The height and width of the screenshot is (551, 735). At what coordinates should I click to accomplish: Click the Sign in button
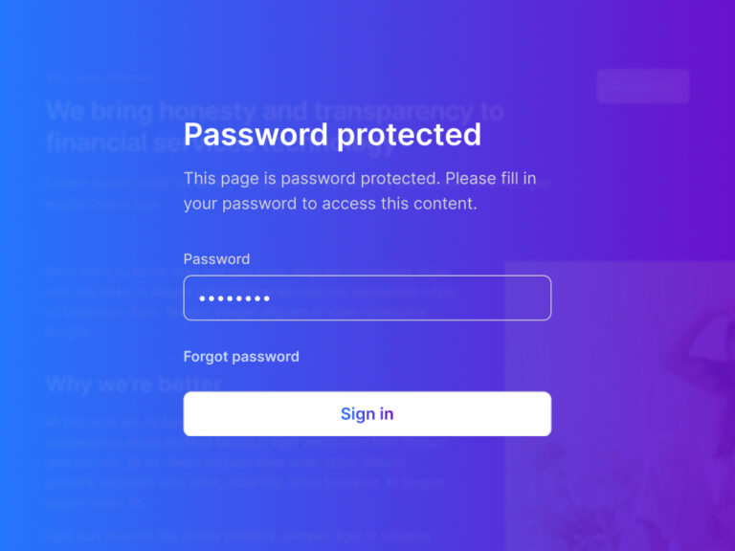tap(367, 414)
